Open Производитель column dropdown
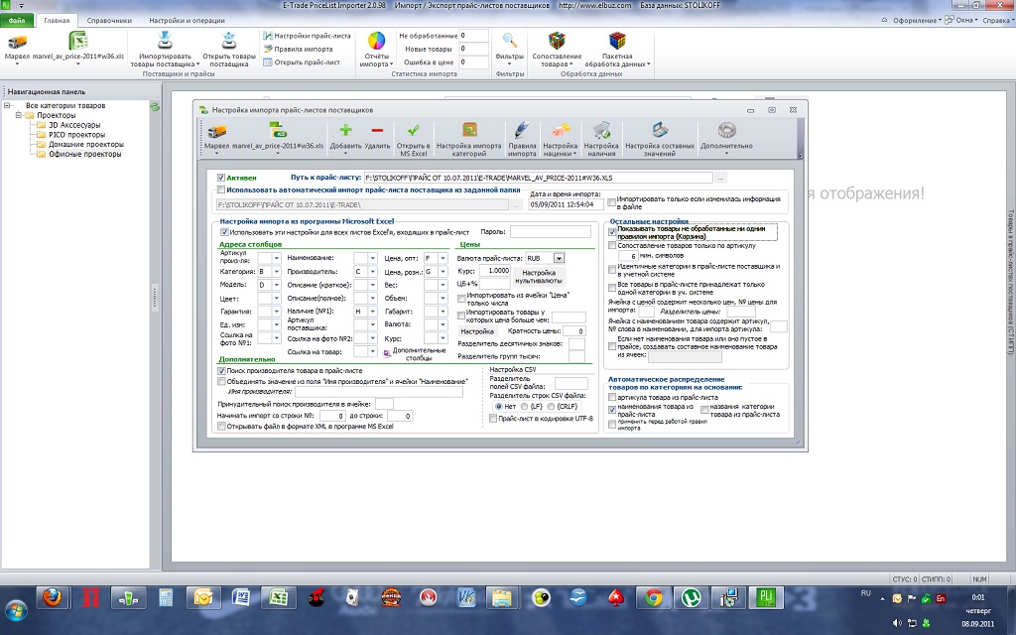 (373, 272)
